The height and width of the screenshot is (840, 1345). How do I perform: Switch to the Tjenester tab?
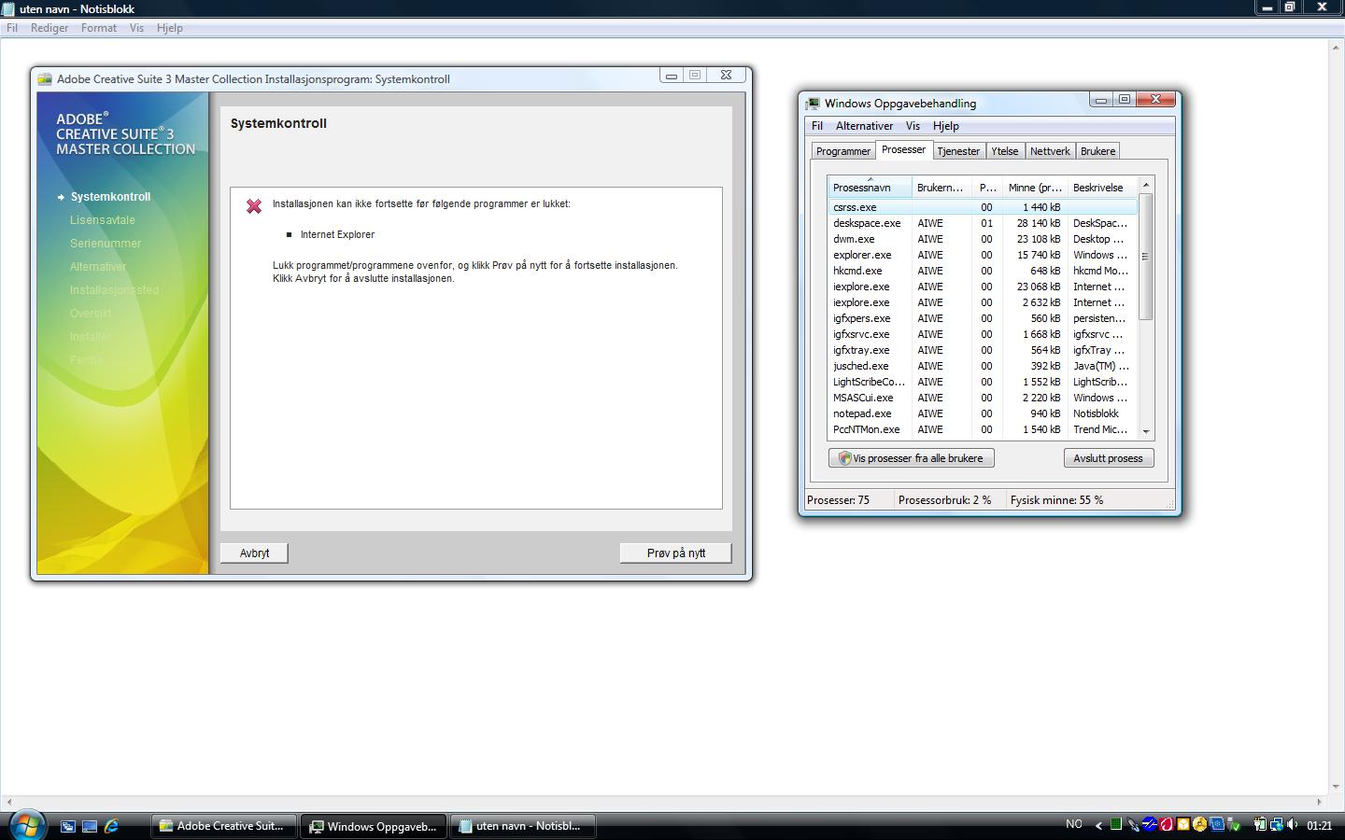(x=958, y=151)
